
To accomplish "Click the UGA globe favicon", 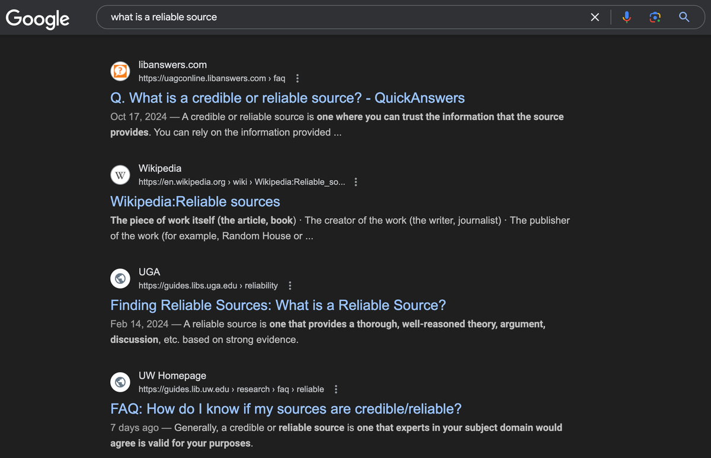I will pos(120,278).
